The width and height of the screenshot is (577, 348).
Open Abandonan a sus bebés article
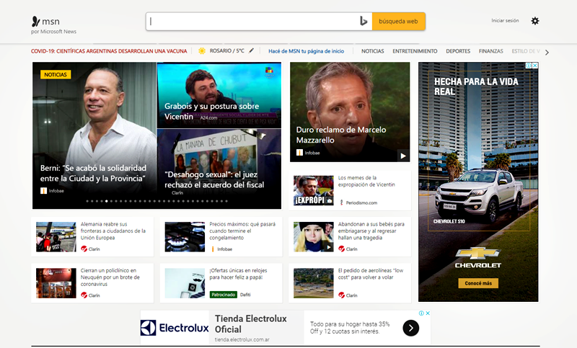pos(371,231)
